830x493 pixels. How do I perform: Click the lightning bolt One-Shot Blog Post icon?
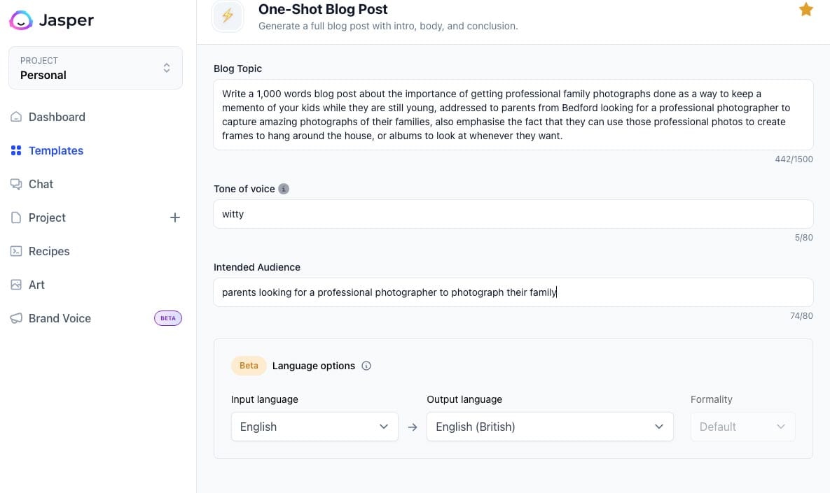point(227,15)
